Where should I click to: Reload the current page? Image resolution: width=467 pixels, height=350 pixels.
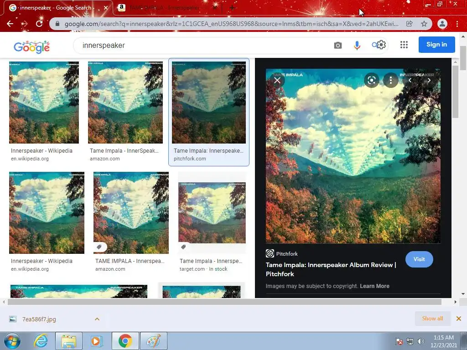coord(39,24)
